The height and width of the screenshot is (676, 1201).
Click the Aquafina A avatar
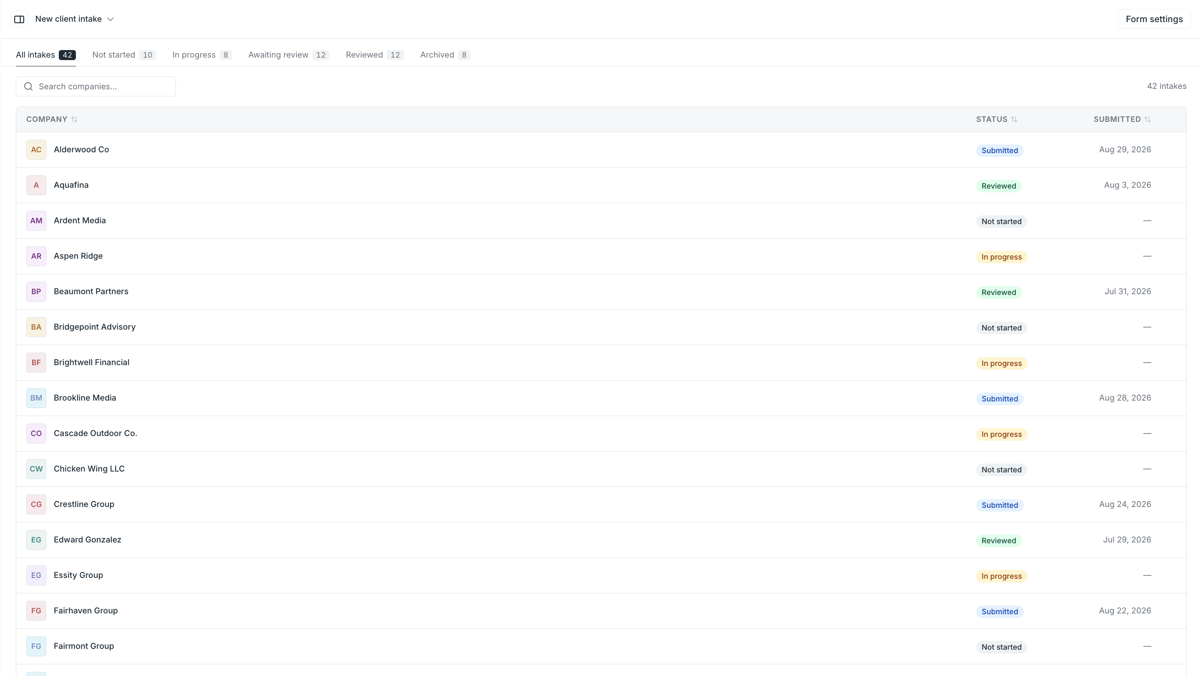[x=36, y=185]
